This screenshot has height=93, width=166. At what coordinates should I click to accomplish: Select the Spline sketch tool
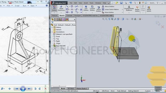(x=77, y=6)
